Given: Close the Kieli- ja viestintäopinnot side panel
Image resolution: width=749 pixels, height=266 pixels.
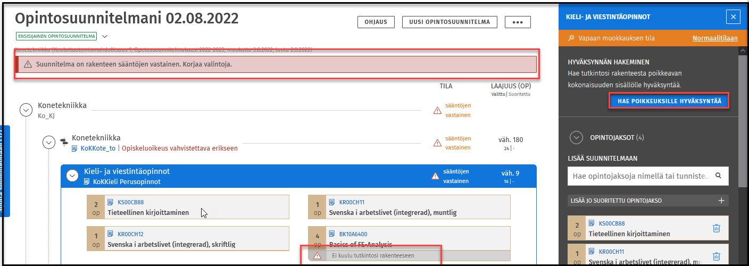Looking at the screenshot, I should coord(733,17).
